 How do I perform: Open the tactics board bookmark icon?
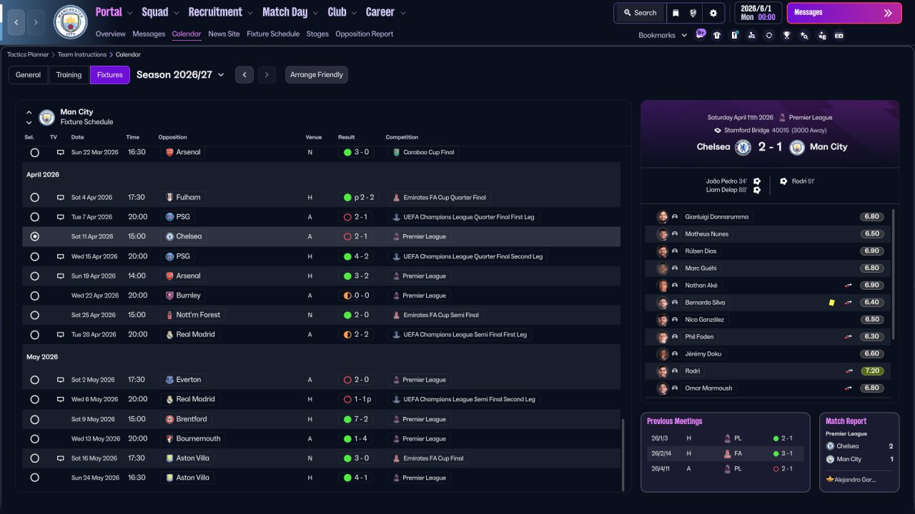[x=734, y=35]
